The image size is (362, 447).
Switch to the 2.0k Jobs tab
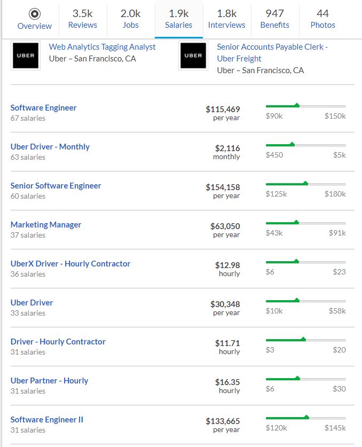tap(131, 19)
